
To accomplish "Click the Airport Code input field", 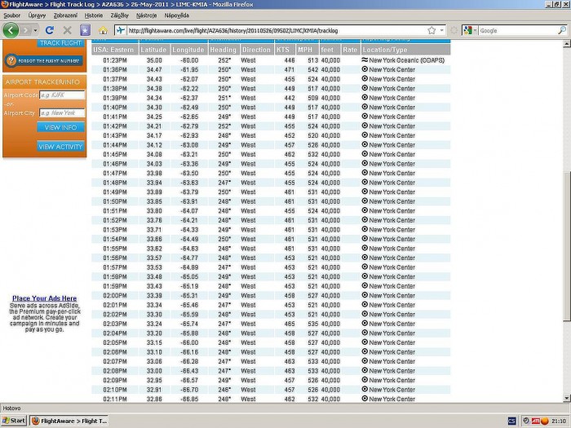I will pos(62,95).
